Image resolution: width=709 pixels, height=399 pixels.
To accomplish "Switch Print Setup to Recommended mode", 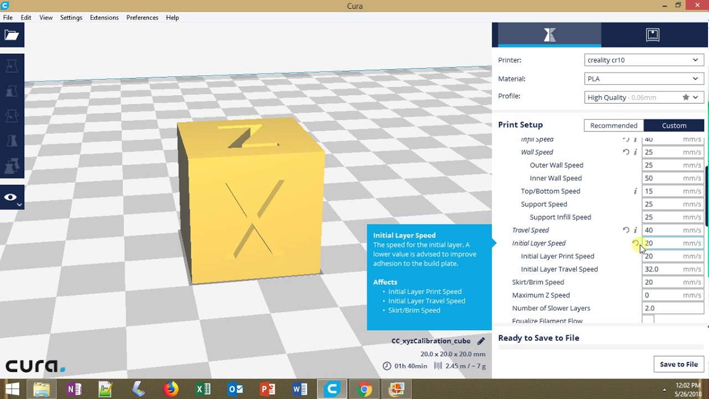I will (614, 126).
